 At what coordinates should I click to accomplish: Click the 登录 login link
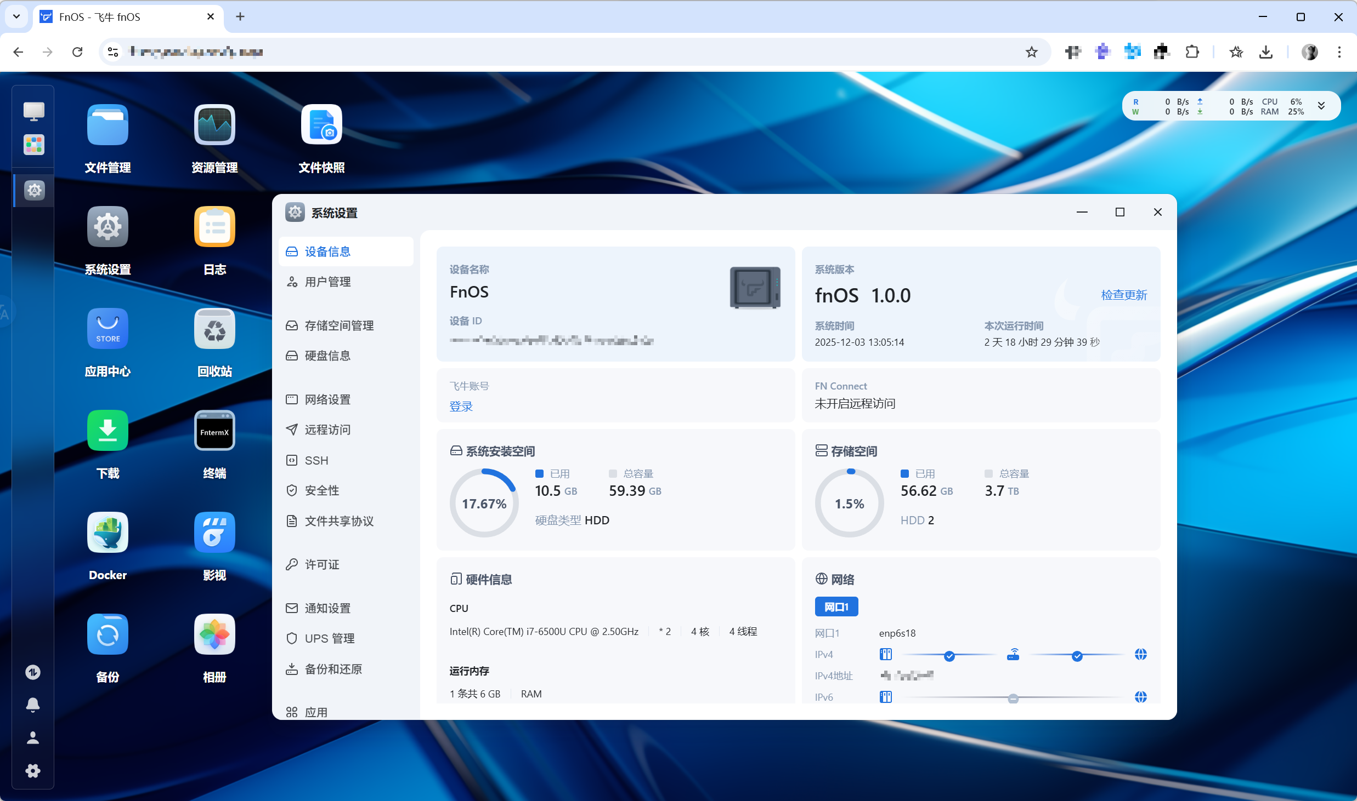pyautogui.click(x=461, y=407)
